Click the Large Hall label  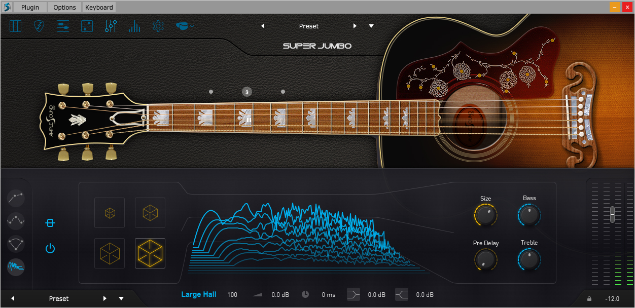click(x=199, y=294)
